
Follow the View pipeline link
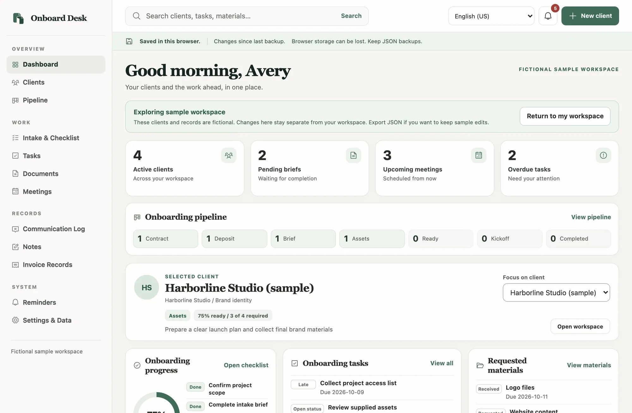pyautogui.click(x=591, y=217)
